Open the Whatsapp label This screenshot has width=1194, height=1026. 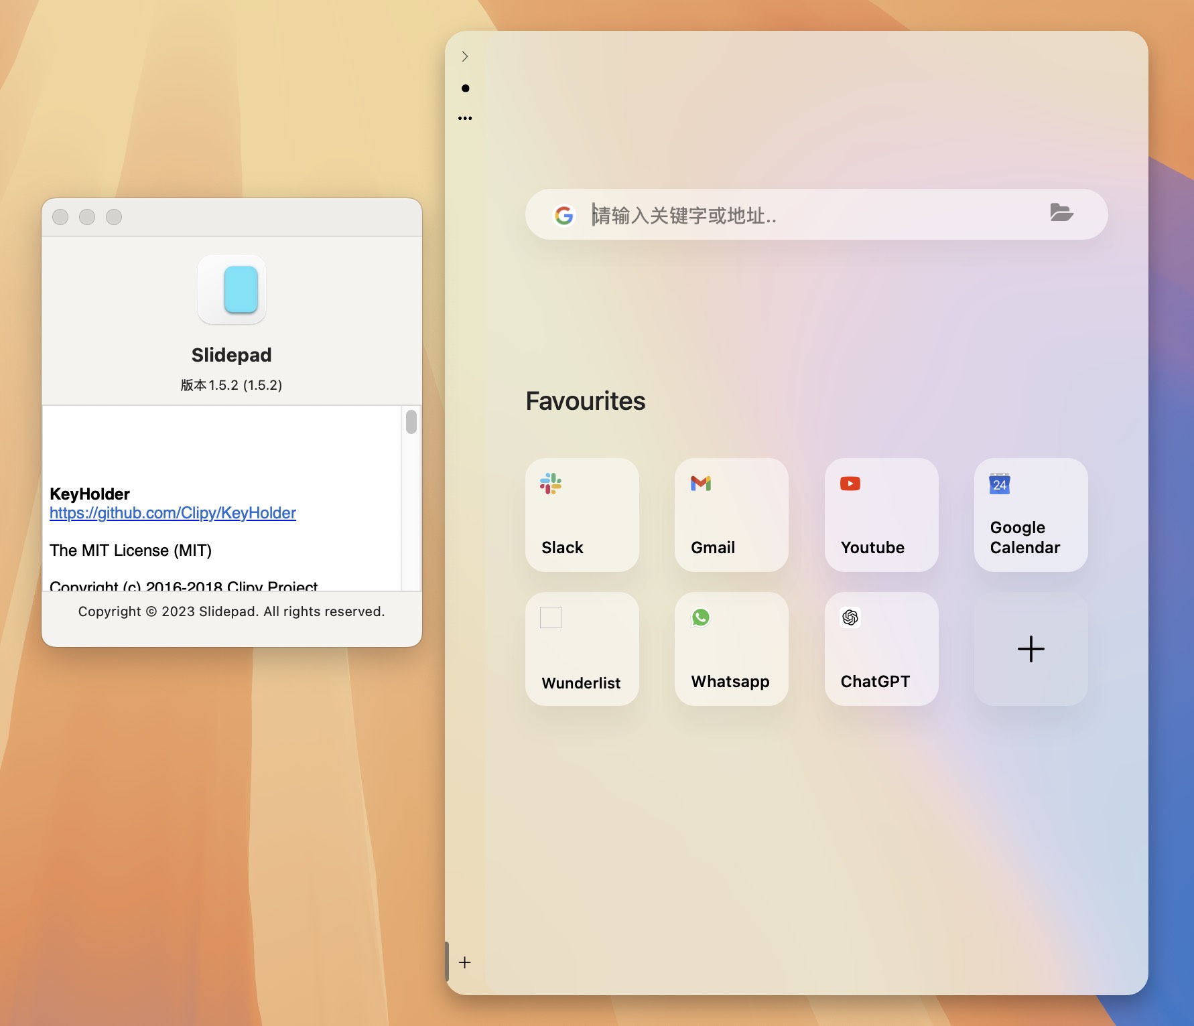click(x=730, y=682)
